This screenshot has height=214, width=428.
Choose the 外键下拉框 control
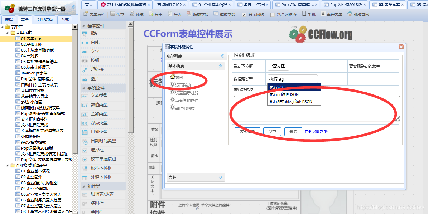pos(101,177)
